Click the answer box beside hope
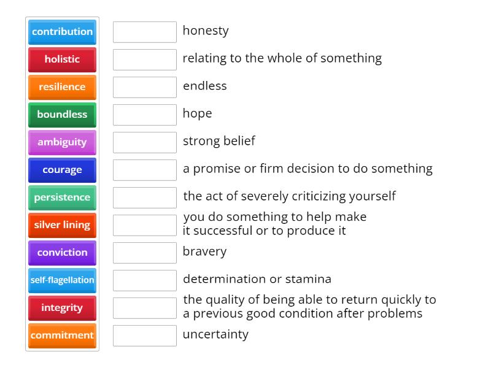Viewport: 491px width, 368px height. (x=144, y=114)
